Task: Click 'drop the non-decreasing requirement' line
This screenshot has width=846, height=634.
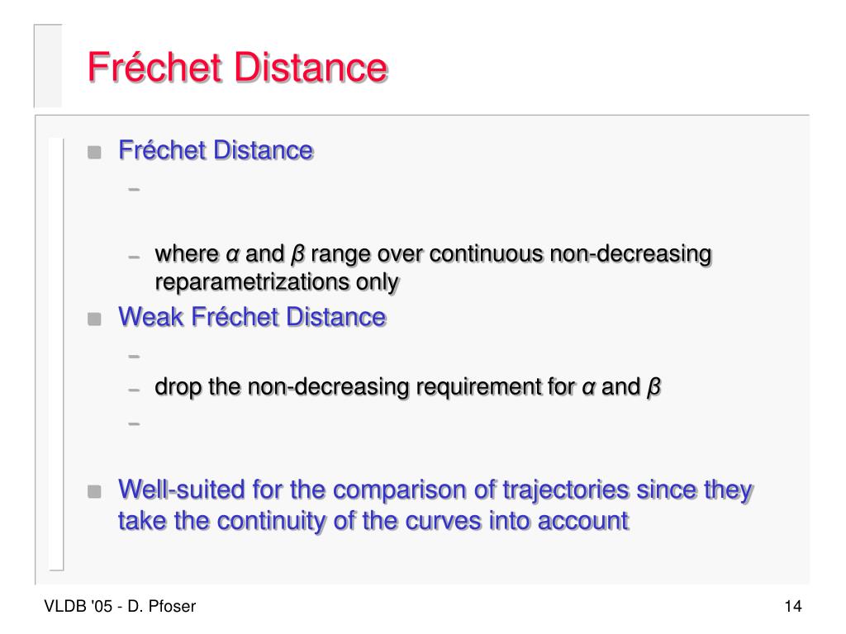Action: pos(407,387)
